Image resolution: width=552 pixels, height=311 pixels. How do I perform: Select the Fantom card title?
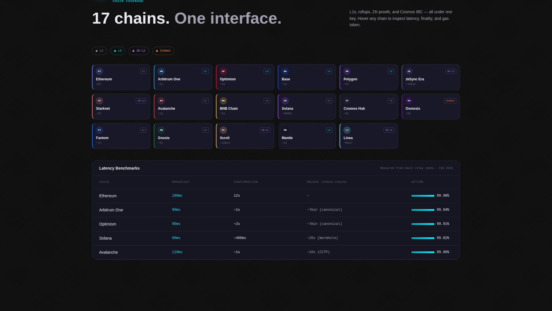coord(102,138)
